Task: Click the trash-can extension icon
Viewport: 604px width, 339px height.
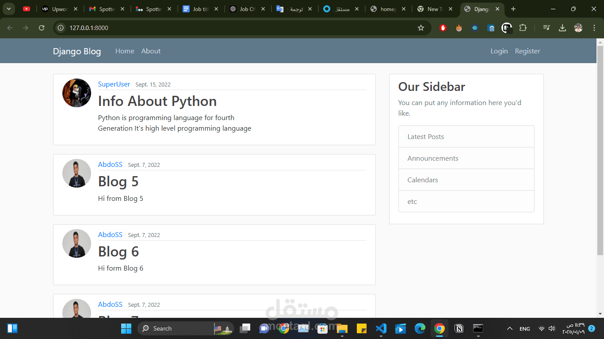Action: coord(491,27)
